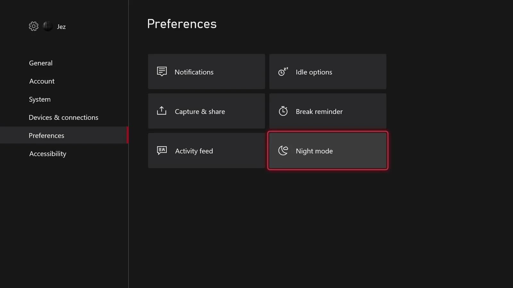The width and height of the screenshot is (513, 288).
Task: Open the Notifications tile label
Action: tap(194, 72)
